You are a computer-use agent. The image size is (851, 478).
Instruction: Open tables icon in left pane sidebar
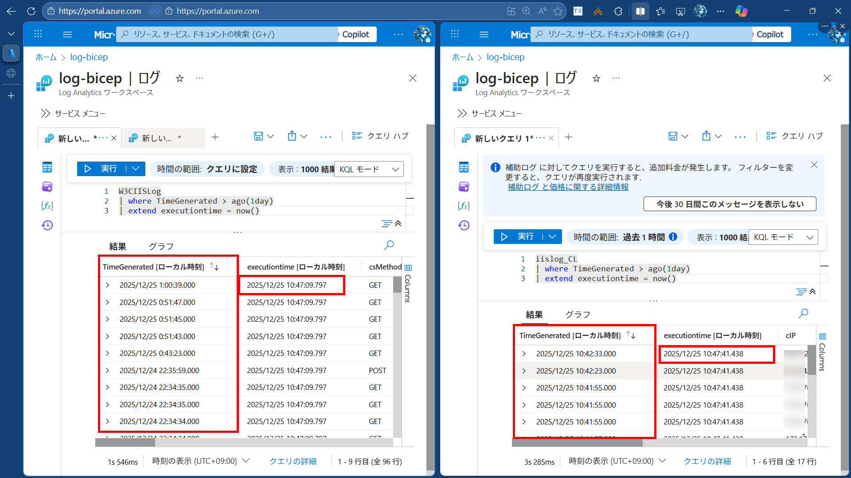pyautogui.click(x=47, y=167)
